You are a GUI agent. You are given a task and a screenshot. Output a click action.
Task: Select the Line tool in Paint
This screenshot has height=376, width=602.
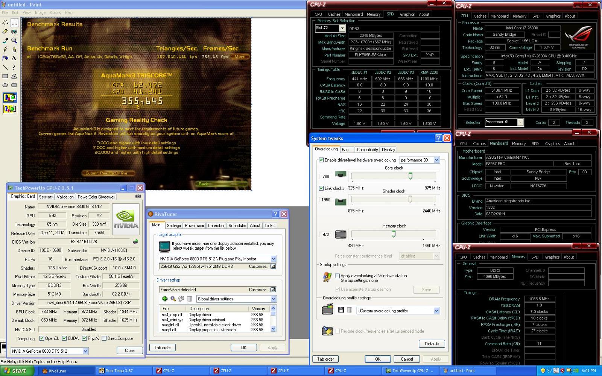pos(5,67)
